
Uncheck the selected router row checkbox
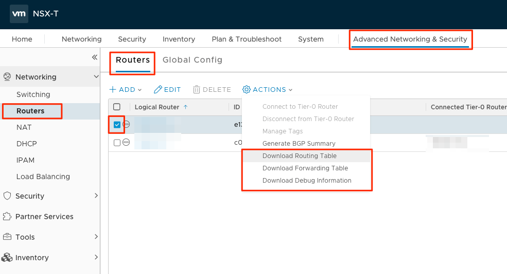tap(117, 124)
